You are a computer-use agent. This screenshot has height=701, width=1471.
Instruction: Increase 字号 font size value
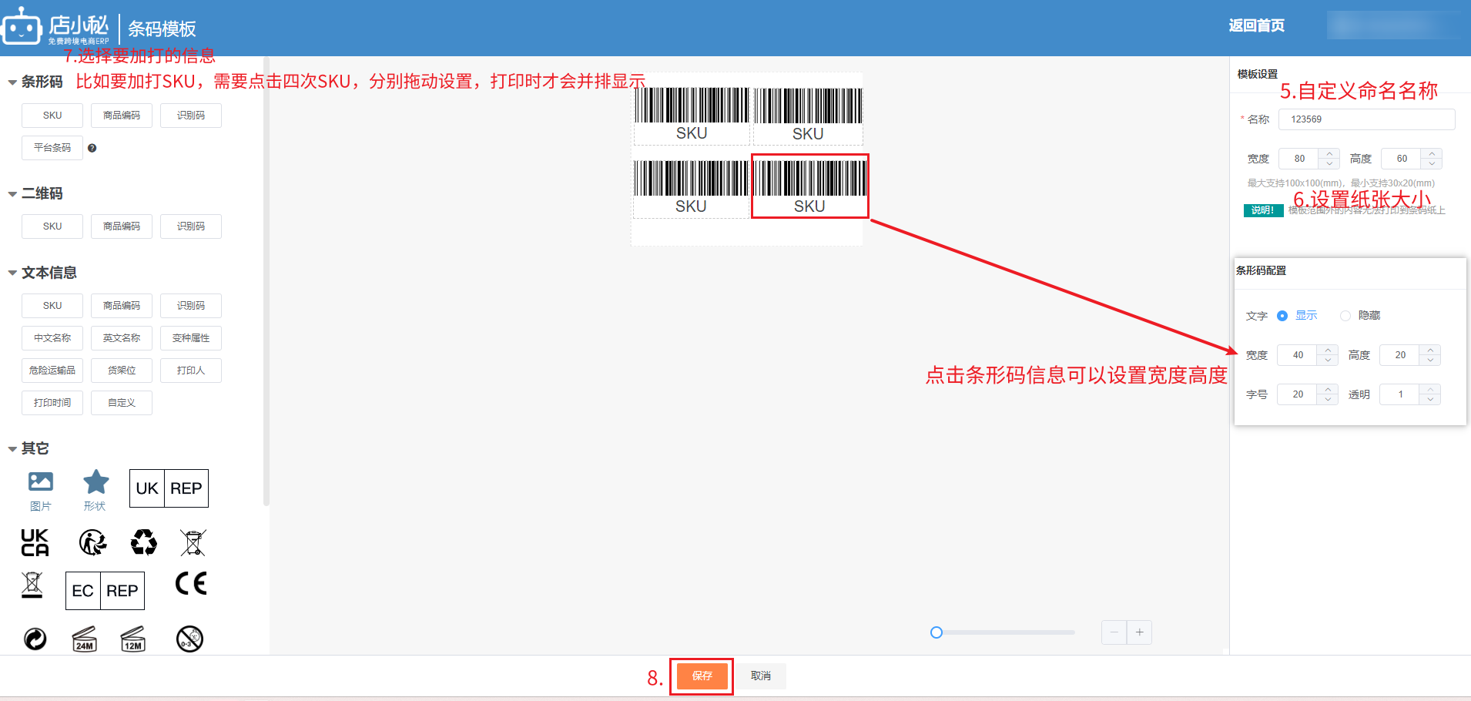coord(1328,390)
